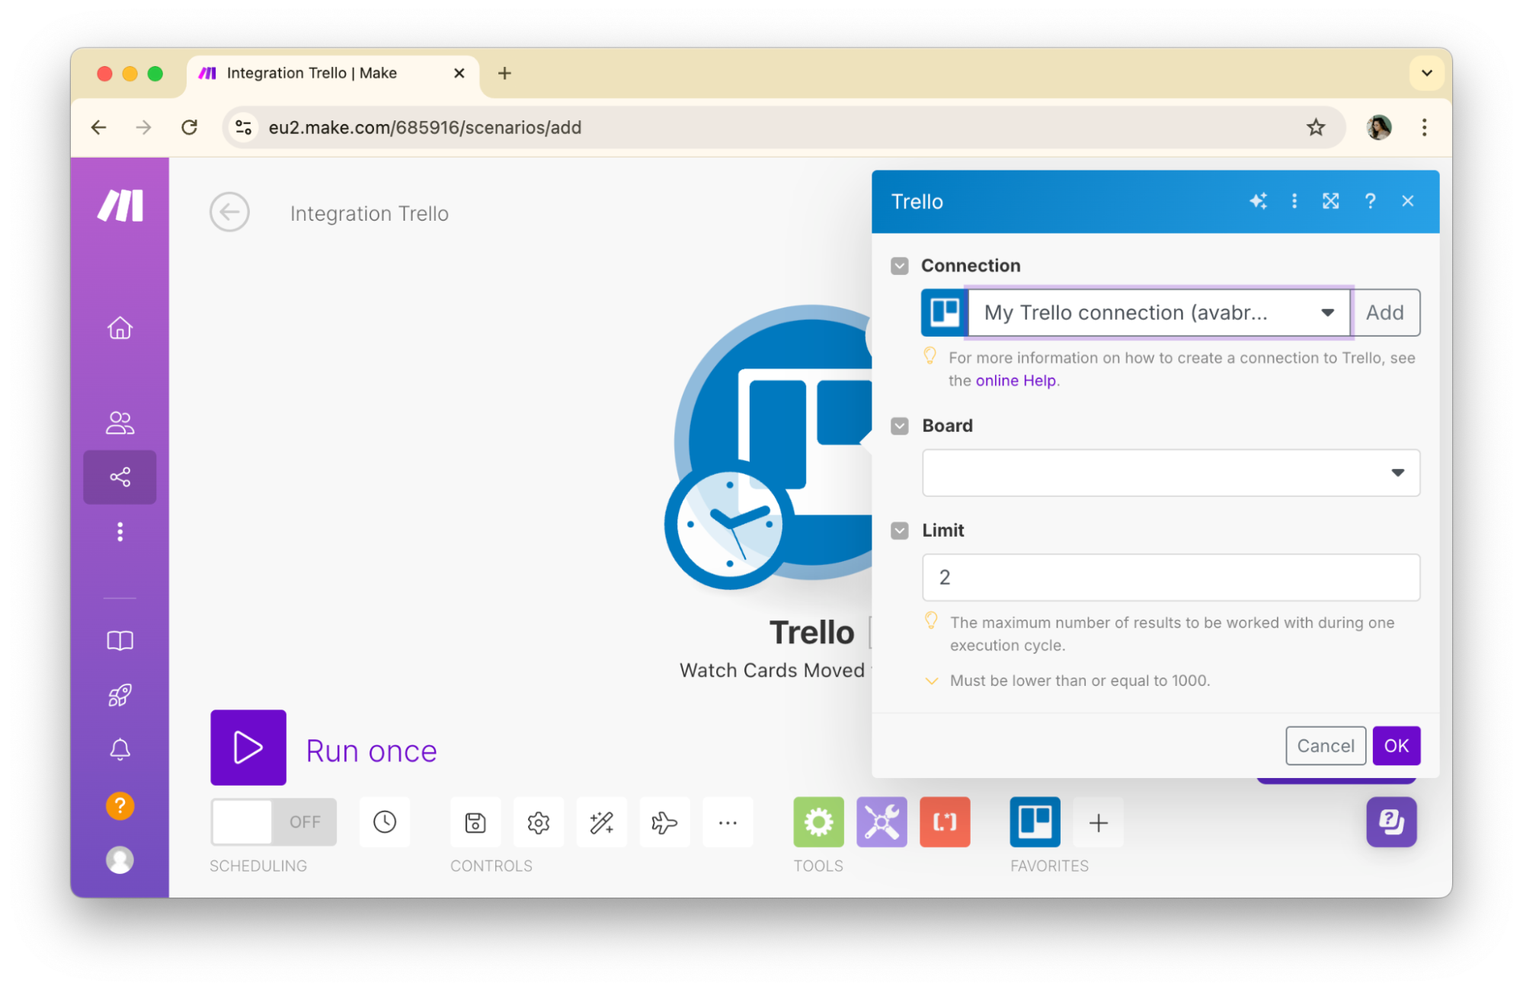
Task: Open the green Flow control tools icon
Action: 818,821
